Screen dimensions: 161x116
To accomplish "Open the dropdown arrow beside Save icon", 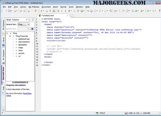I will [12, 11].
